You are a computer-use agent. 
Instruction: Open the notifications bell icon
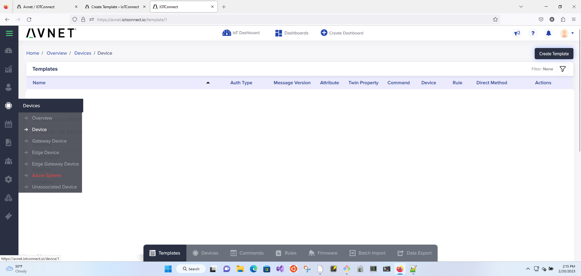coord(548,33)
